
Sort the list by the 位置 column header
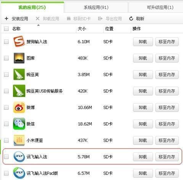(x=109, y=29)
